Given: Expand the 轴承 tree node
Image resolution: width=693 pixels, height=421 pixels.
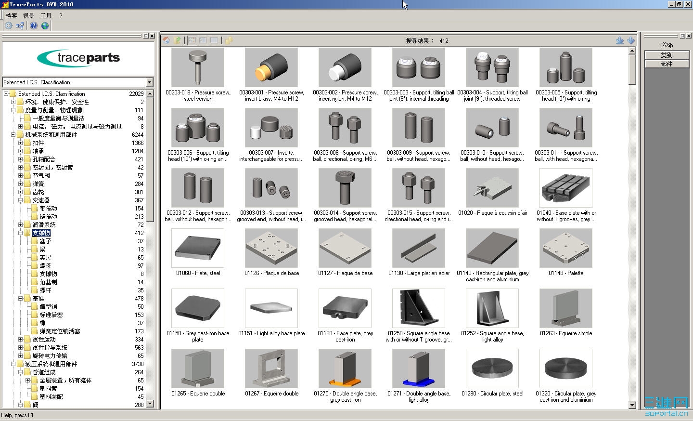Looking at the screenshot, I should [20, 151].
